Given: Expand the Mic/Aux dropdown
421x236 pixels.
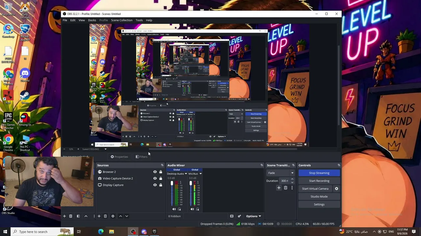Looking at the screenshot, I should pos(200,174).
